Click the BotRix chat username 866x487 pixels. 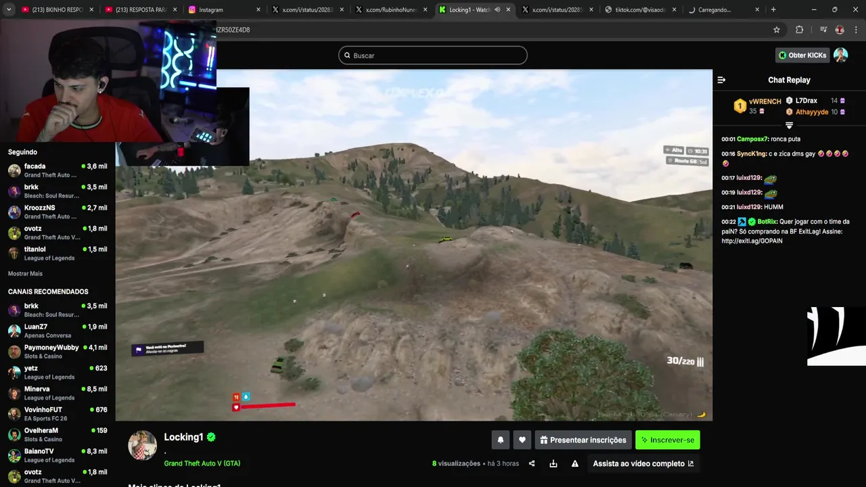[x=767, y=222]
